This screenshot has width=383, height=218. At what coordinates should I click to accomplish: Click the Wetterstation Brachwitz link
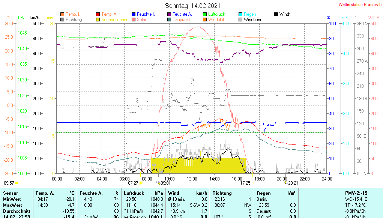[360, 5]
